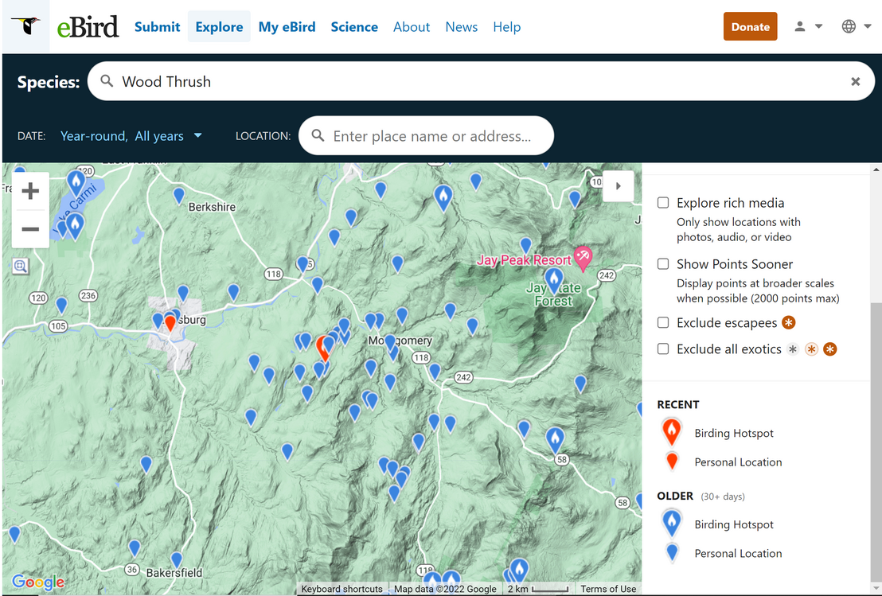Select the small red marker at Enosburg
Screen dimensions: 882x596
170,323
